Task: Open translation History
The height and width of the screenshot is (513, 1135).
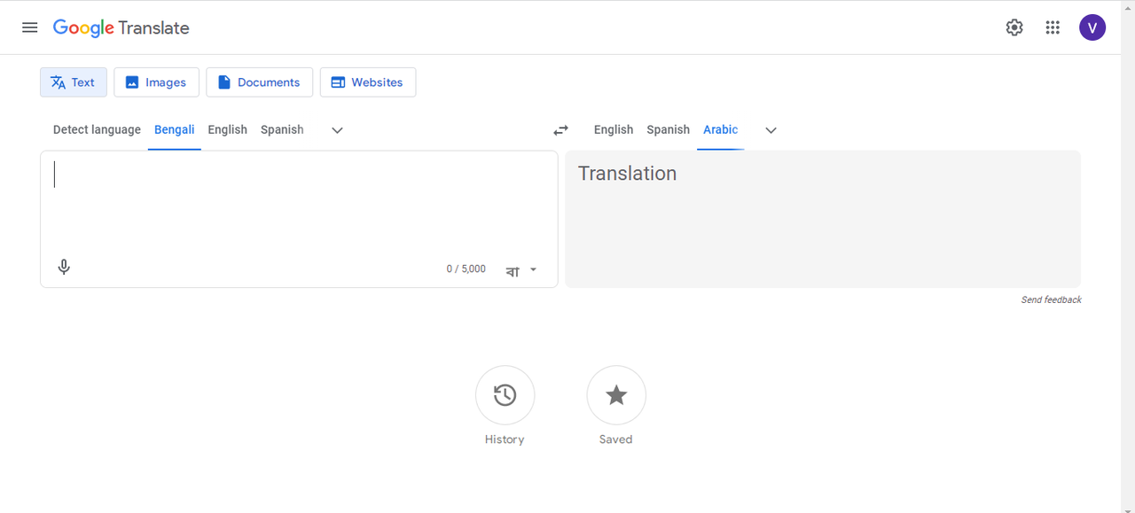Action: tap(505, 395)
